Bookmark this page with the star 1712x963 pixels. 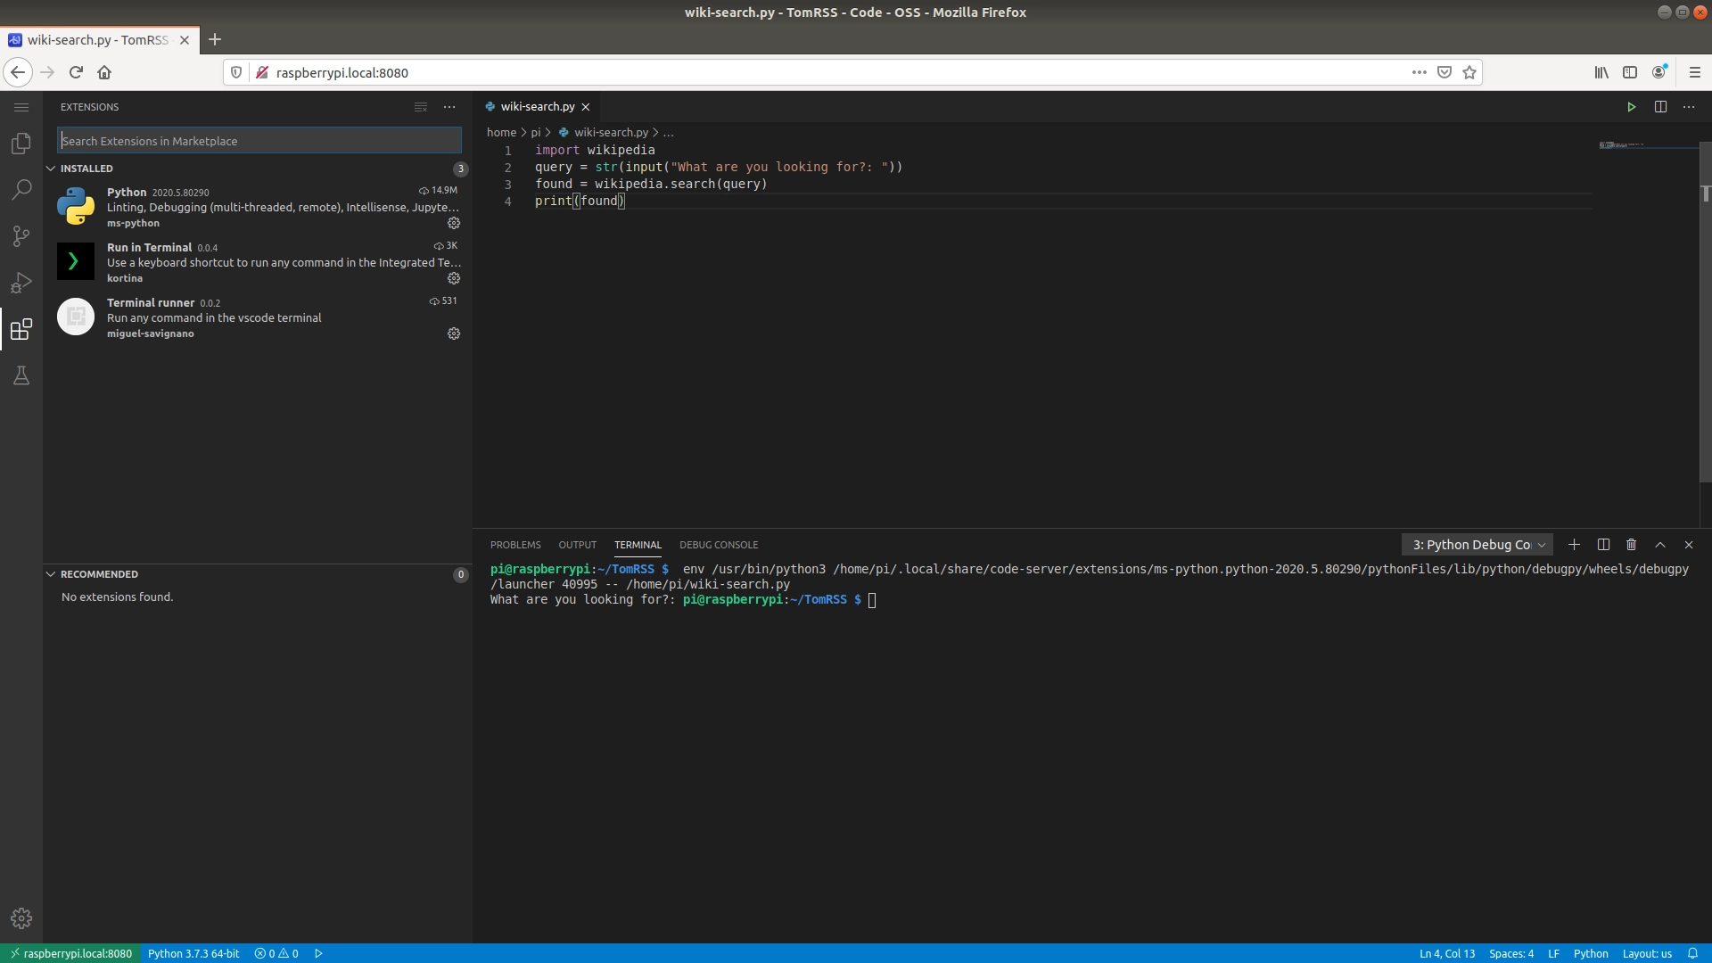pyautogui.click(x=1469, y=72)
